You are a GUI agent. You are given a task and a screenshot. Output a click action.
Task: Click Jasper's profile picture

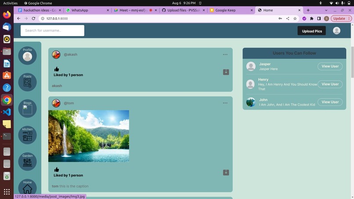[x=251, y=66]
